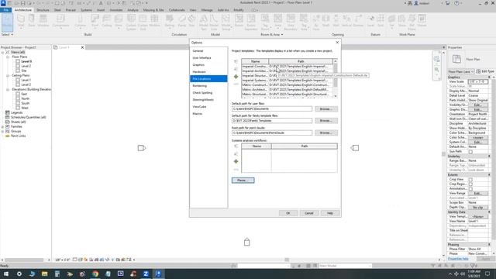Click OK in Options dialog
Viewport: 496px width, 279px height.
[288, 213]
